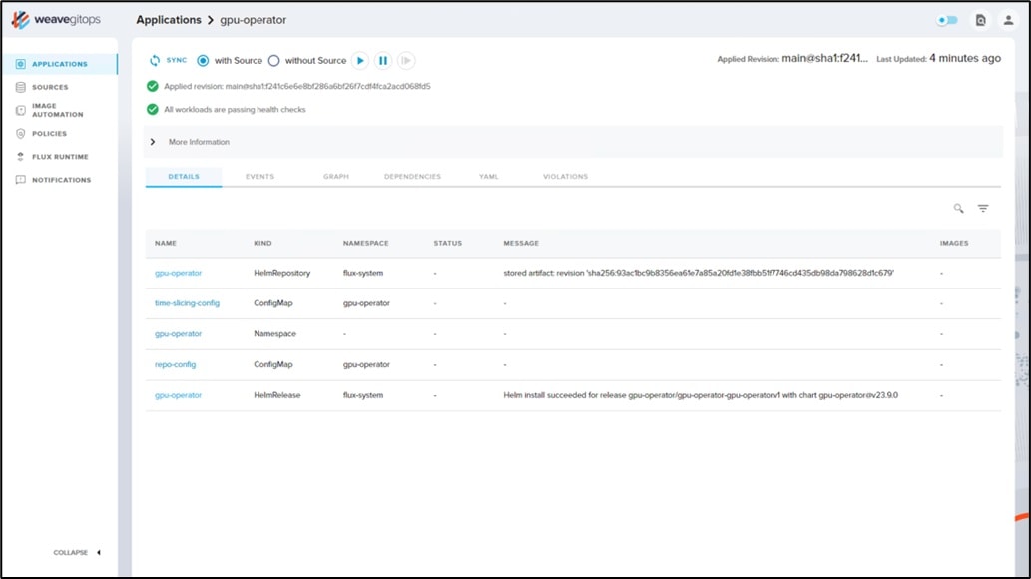This screenshot has height=579, width=1031.
Task: Open the table filter icon
Action: coord(983,208)
